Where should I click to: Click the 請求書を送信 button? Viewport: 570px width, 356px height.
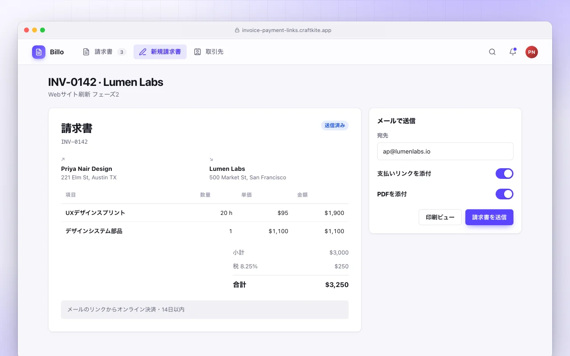pyautogui.click(x=489, y=217)
